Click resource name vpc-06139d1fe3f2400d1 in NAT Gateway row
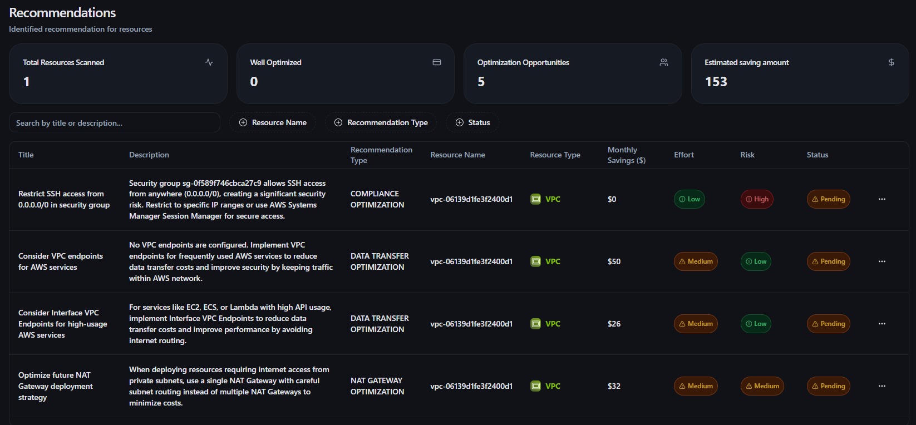This screenshot has width=916, height=425. point(471,386)
